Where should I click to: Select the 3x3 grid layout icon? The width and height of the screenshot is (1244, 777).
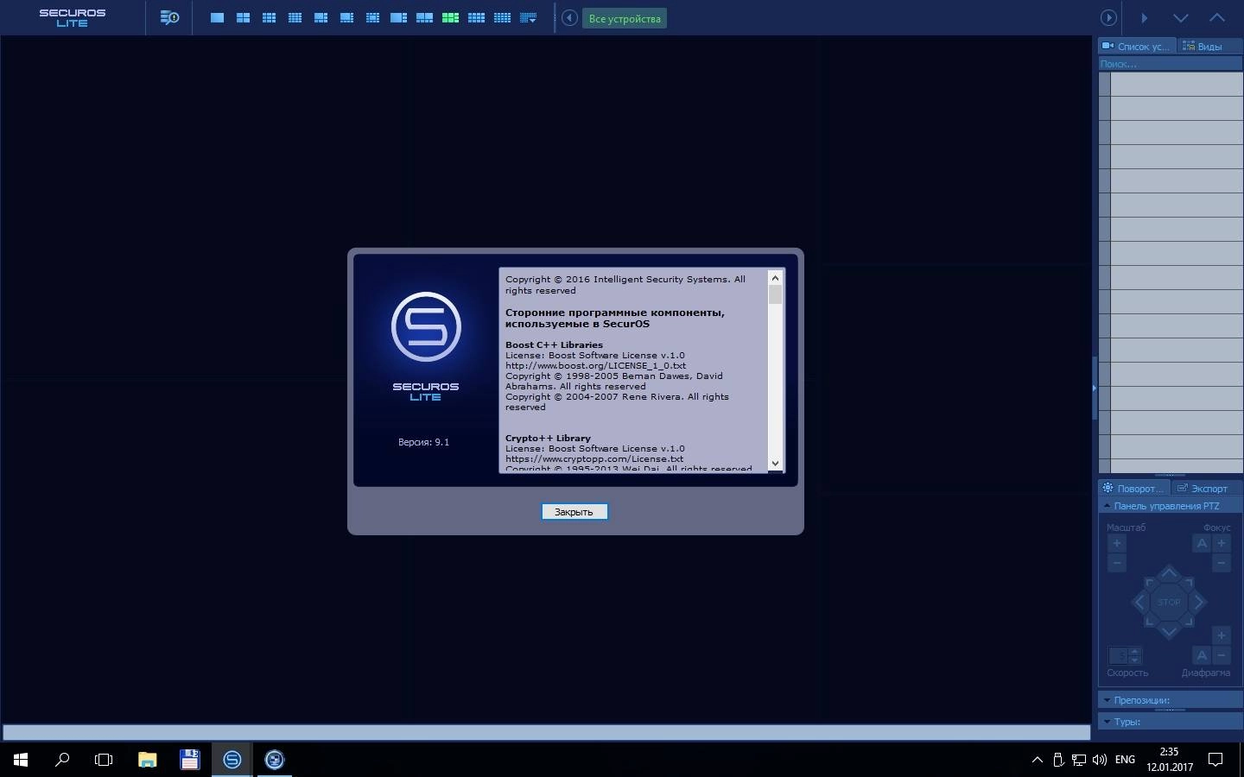tap(270, 17)
